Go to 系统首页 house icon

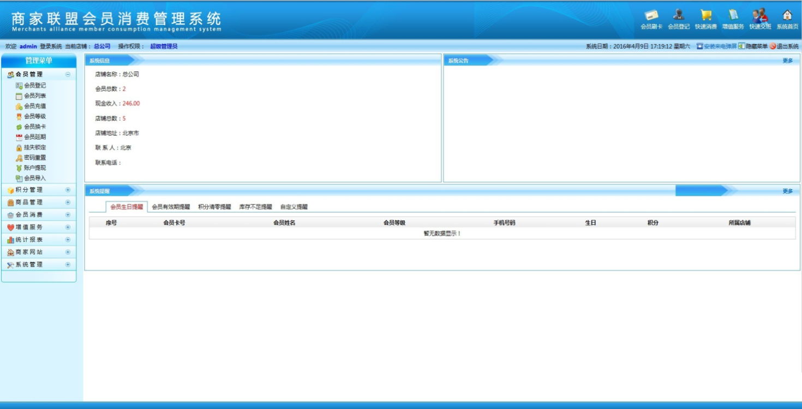click(x=788, y=19)
